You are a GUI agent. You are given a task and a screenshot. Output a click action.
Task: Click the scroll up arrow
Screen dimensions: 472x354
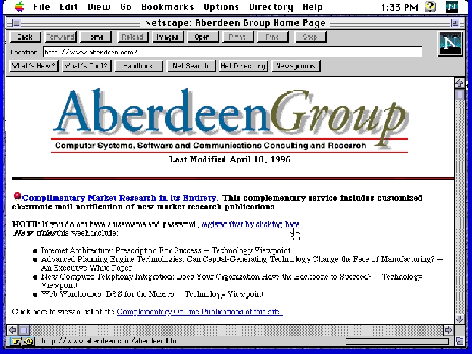(x=460, y=83)
